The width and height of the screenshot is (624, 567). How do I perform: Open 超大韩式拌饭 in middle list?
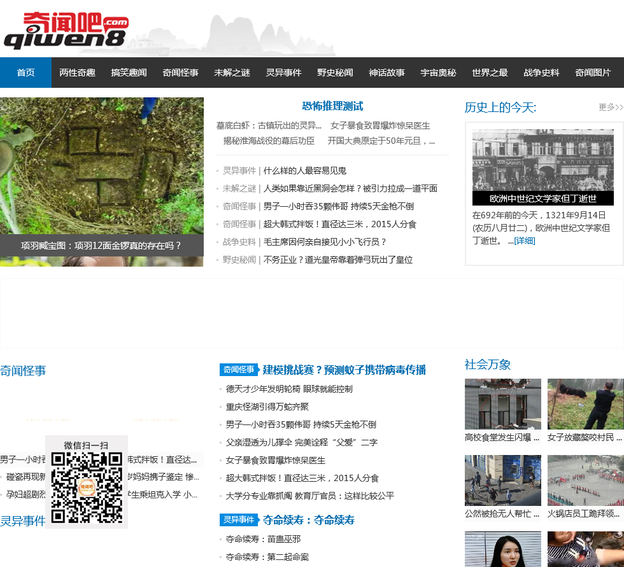(x=302, y=478)
